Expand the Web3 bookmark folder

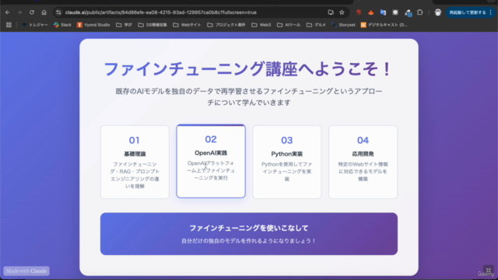pos(261,25)
